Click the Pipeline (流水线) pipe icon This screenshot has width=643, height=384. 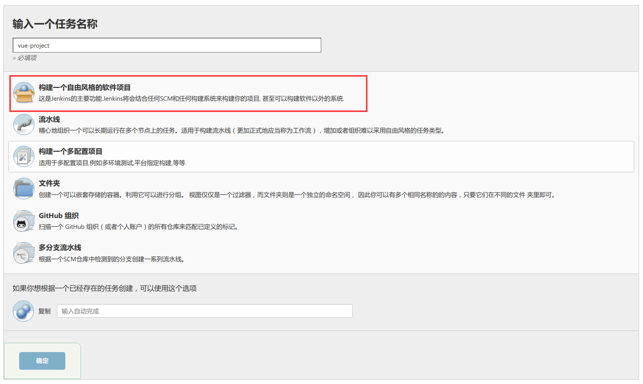point(24,125)
